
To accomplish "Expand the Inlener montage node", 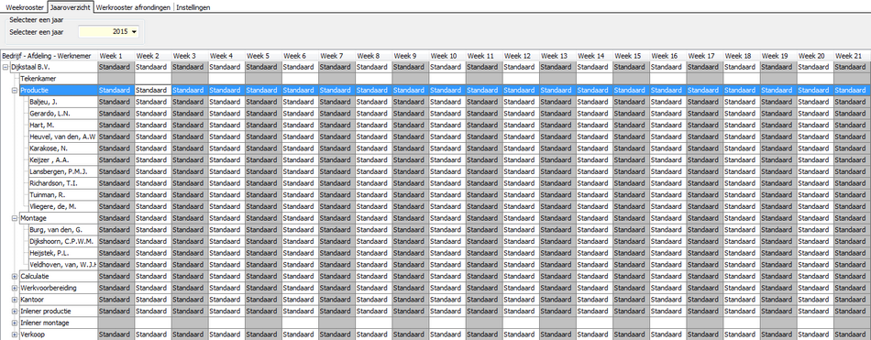I will pos(15,323).
